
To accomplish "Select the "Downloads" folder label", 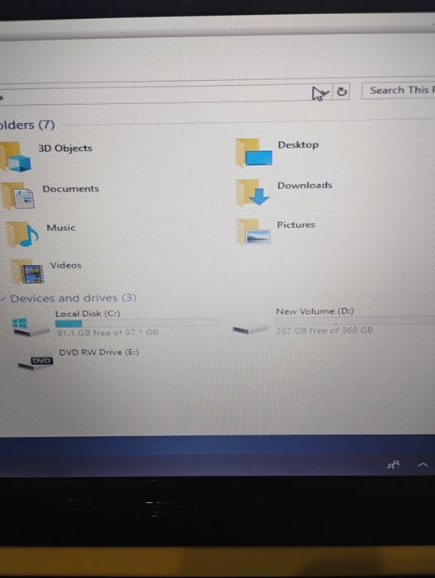I will coord(305,185).
